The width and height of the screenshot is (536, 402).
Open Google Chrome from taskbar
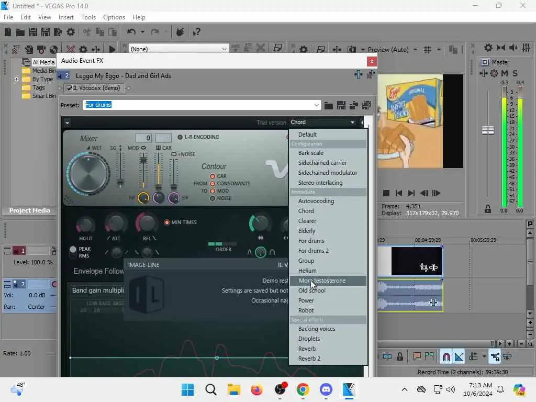pyautogui.click(x=303, y=389)
